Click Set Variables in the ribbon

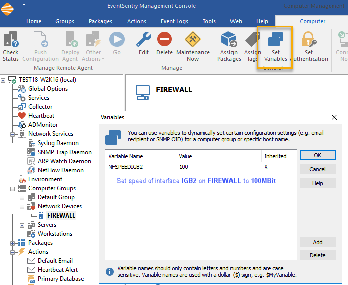(x=275, y=46)
